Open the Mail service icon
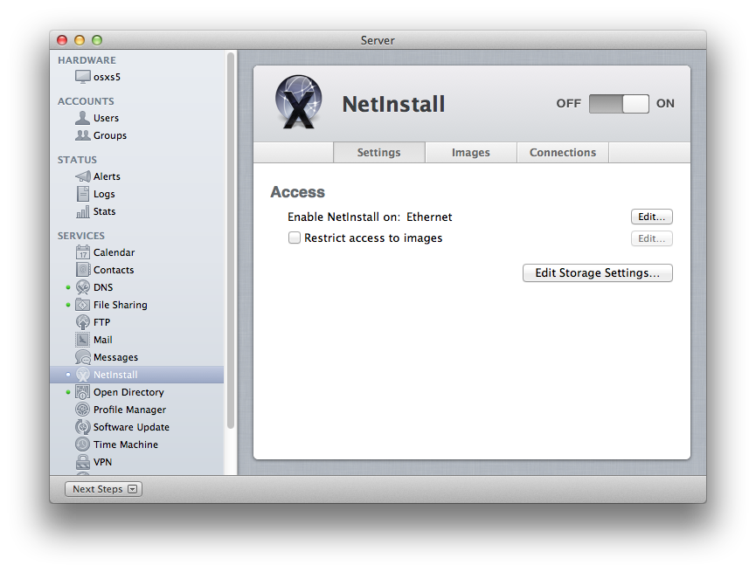The height and width of the screenshot is (572, 756). [x=82, y=340]
